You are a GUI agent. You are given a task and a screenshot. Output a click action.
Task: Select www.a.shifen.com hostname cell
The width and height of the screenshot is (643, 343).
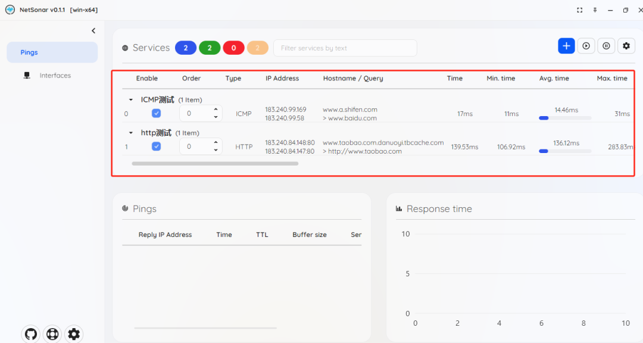pos(350,110)
